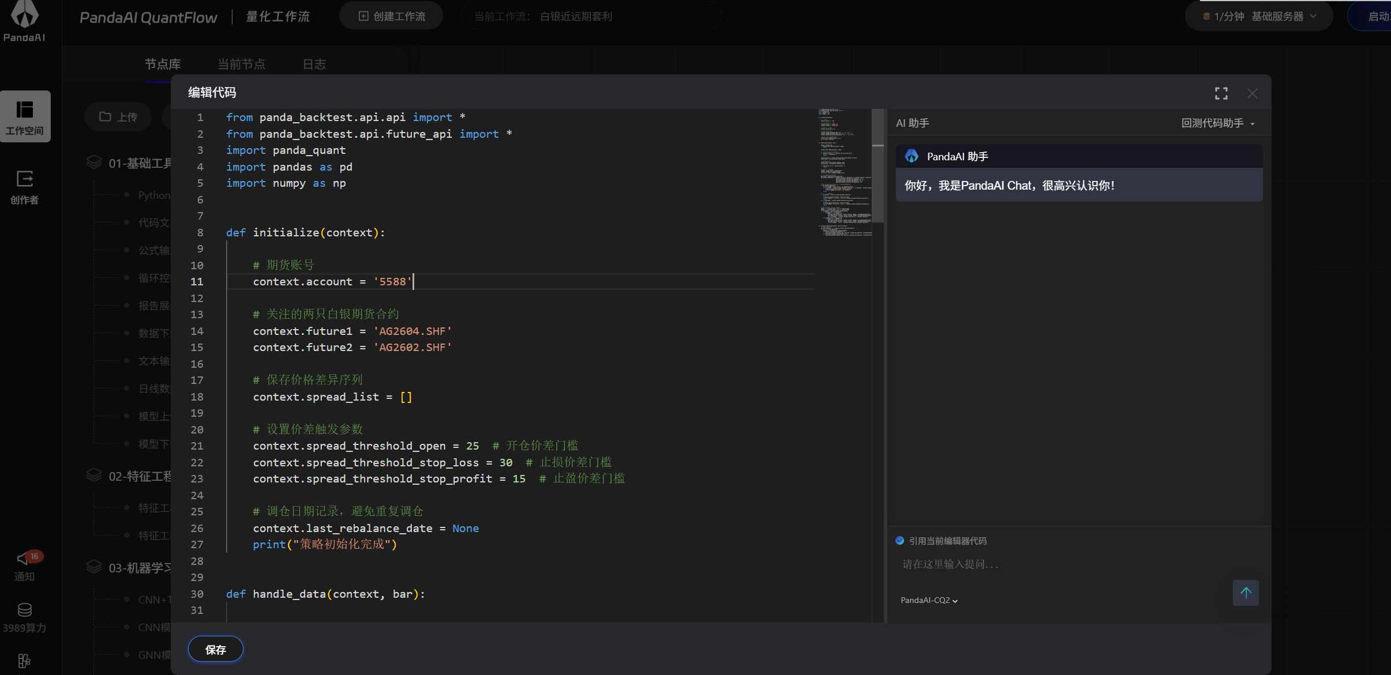Screen dimensions: 1391x675
Task: Select the 日线数 node tree item
Action: [x=154, y=389]
